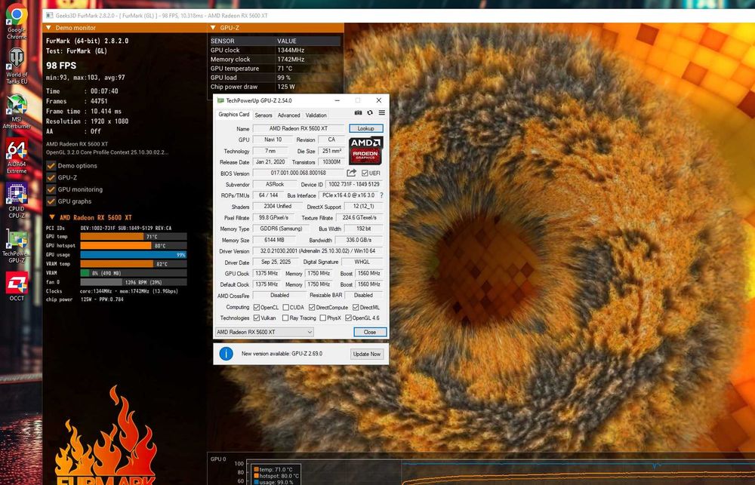Click the 'GPU load' sensor row
Screen dimensions: 755x485
tap(275, 78)
